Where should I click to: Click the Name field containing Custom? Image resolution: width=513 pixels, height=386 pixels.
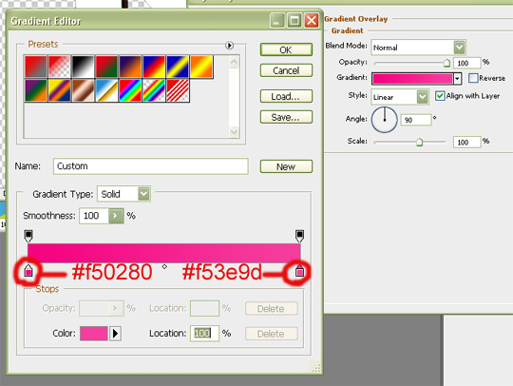click(151, 166)
